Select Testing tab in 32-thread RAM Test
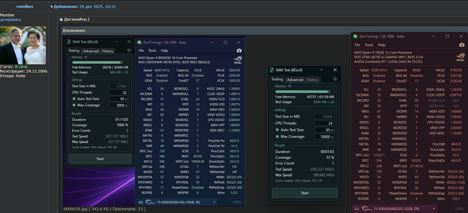The image size is (468, 213). pos(74,51)
